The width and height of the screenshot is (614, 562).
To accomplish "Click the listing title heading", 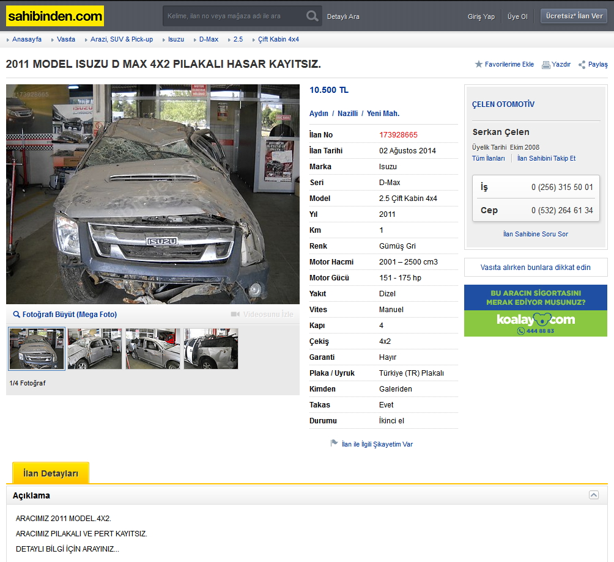I will (x=163, y=64).
